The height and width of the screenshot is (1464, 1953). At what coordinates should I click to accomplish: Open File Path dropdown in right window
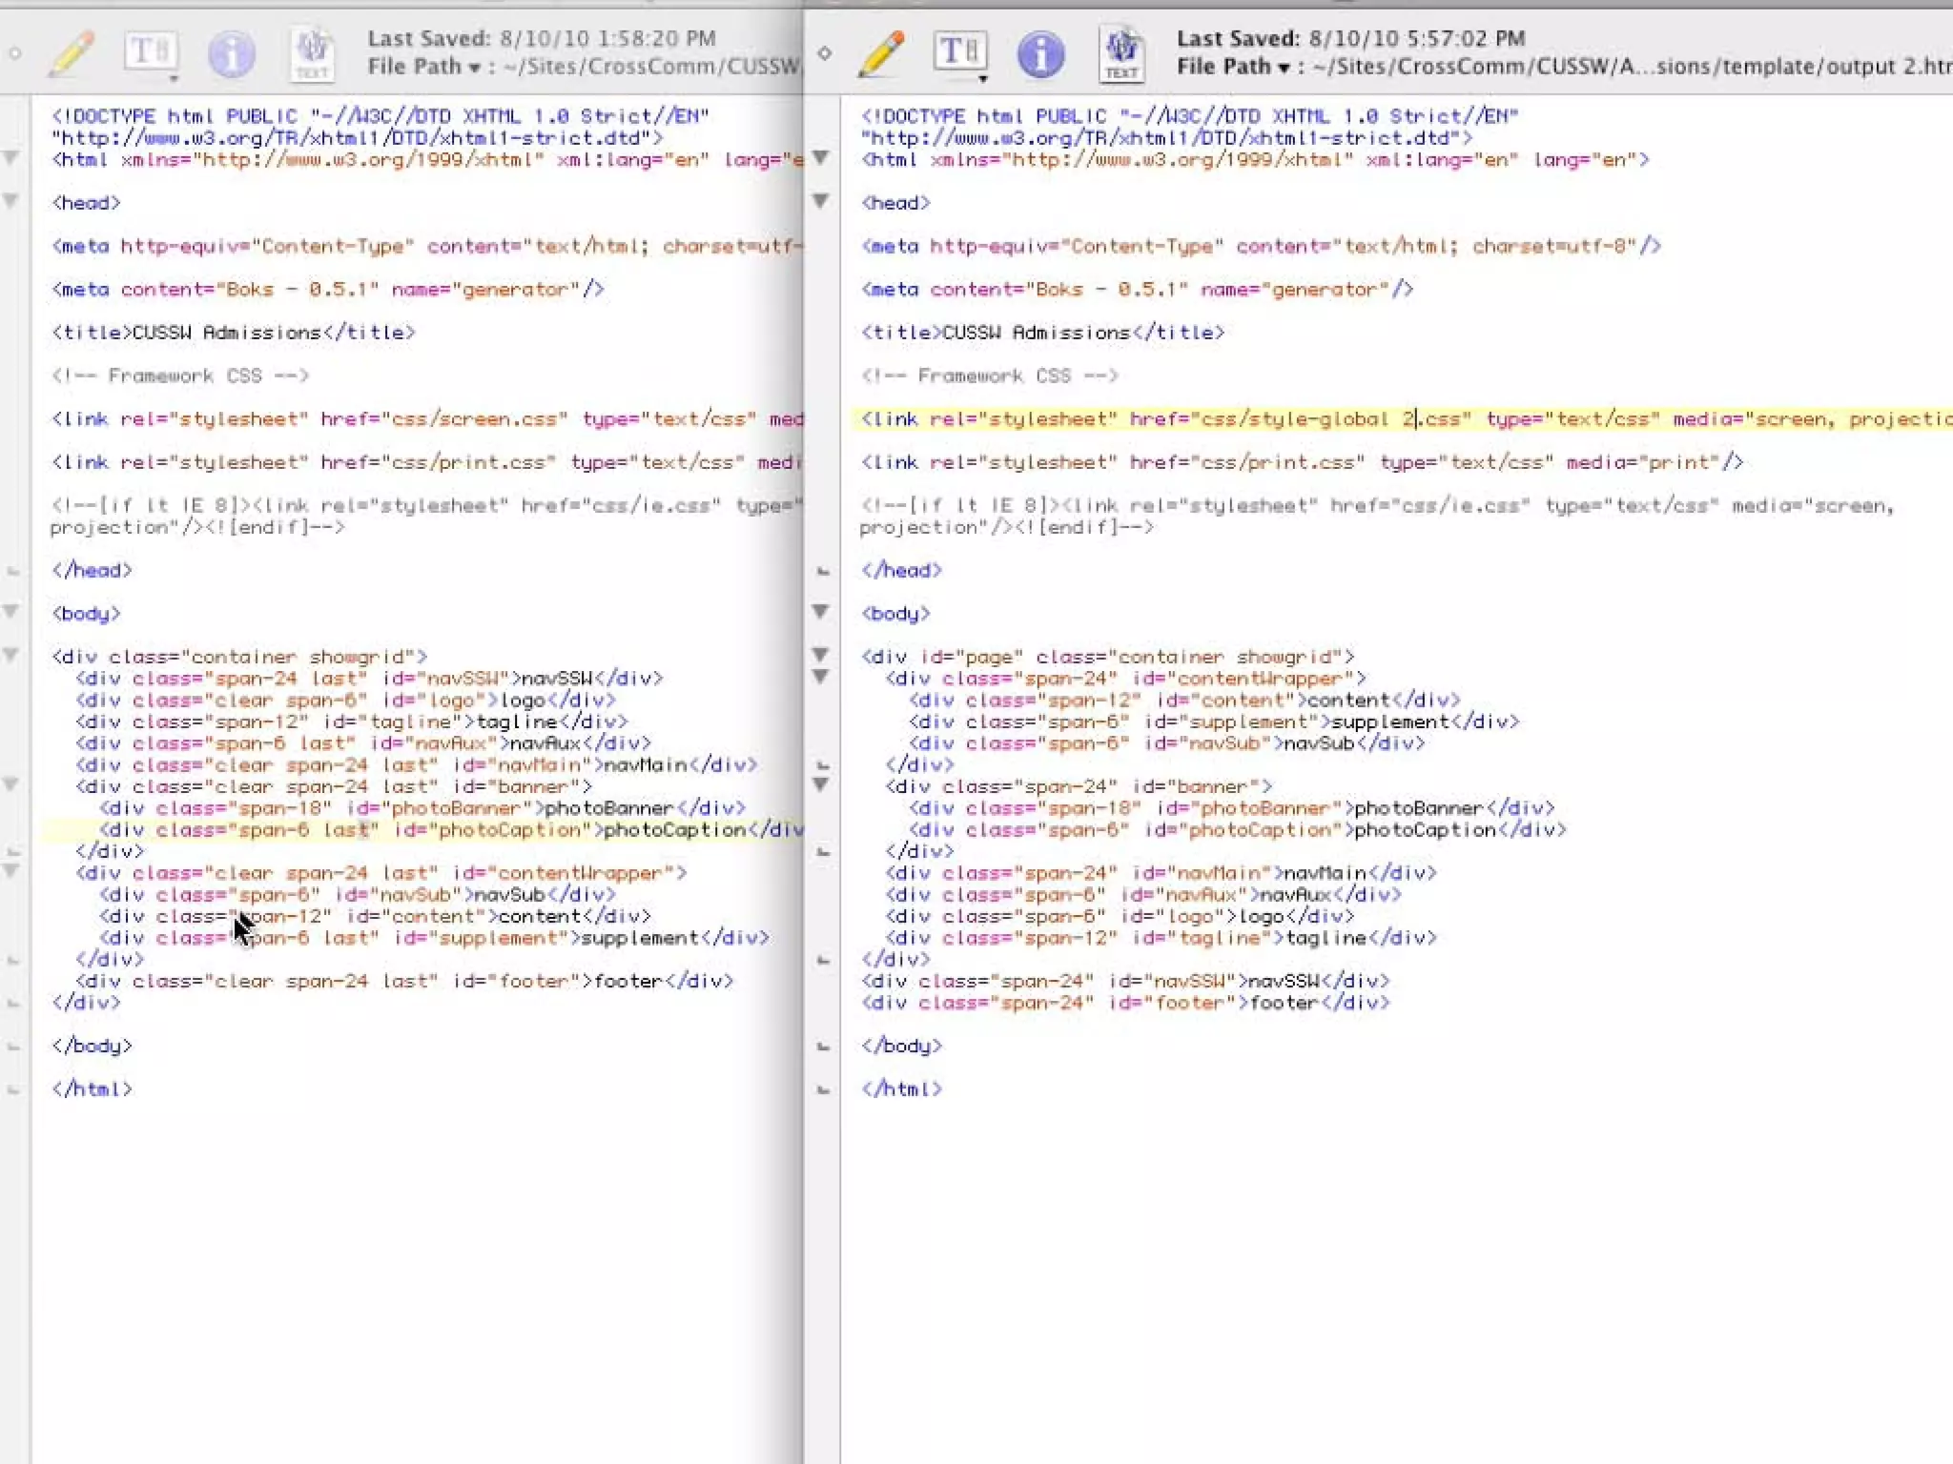tap(1285, 67)
